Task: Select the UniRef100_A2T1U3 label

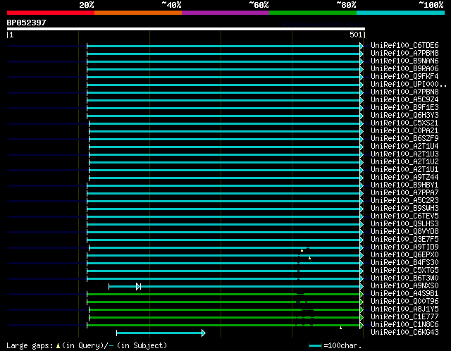Action: click(404, 154)
